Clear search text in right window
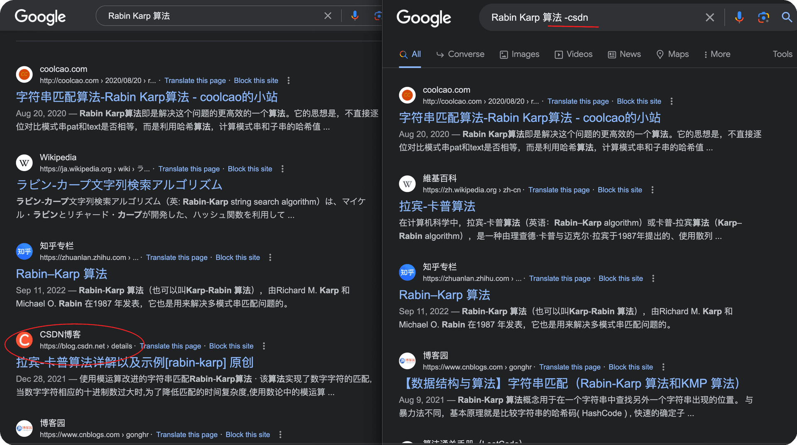 pos(710,17)
